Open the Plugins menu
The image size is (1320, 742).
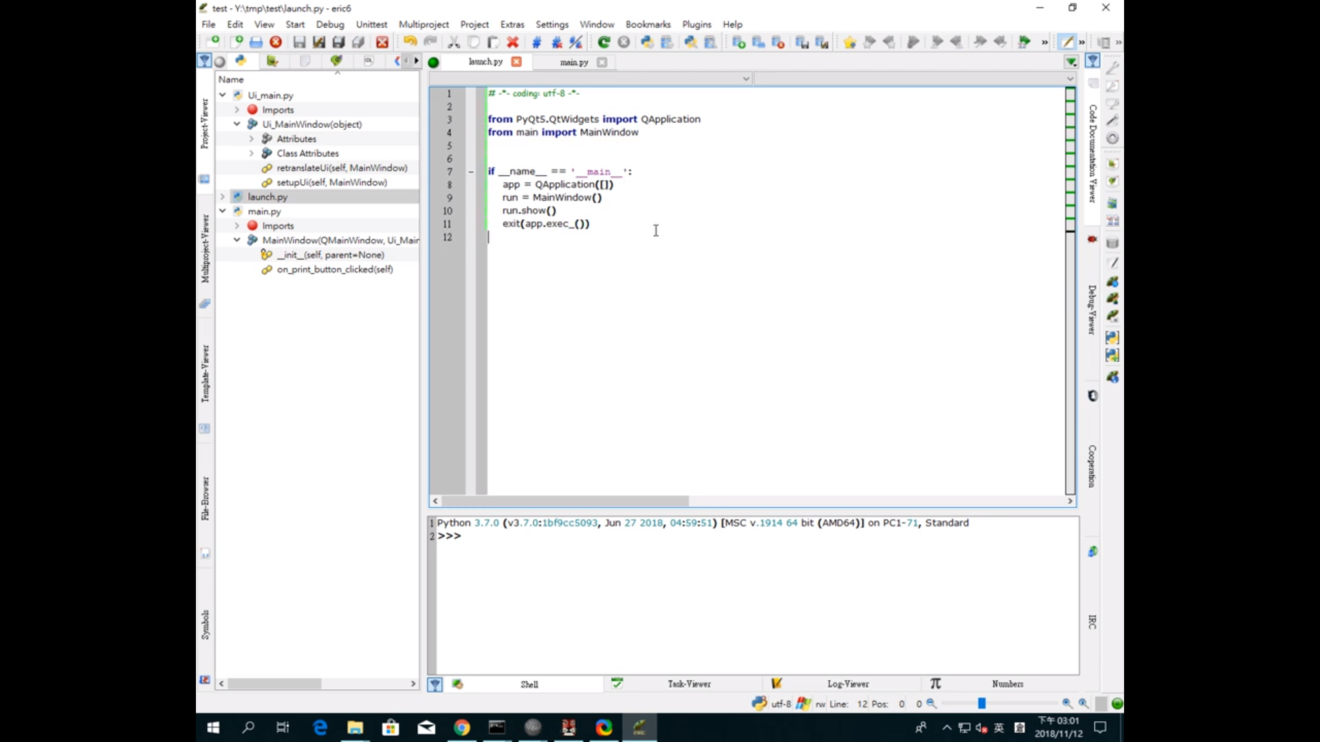point(696,24)
